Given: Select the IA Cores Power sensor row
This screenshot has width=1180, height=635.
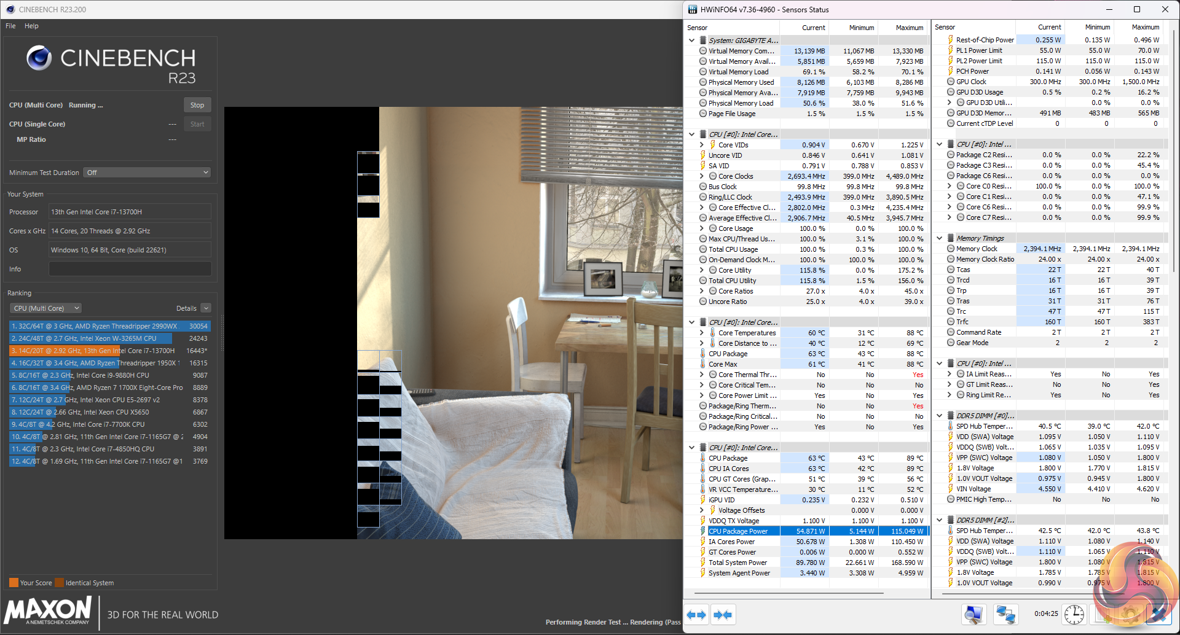Looking at the screenshot, I should (806, 542).
